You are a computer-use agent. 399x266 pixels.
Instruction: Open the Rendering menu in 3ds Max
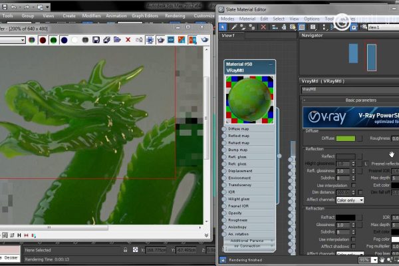[x=175, y=16]
